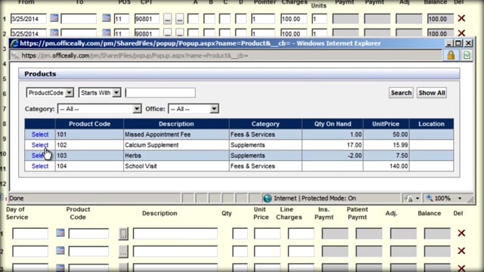Click the Charges field 100.00 in row 1
Image resolution: width=484 pixels, height=272 pixels.
coord(294,19)
